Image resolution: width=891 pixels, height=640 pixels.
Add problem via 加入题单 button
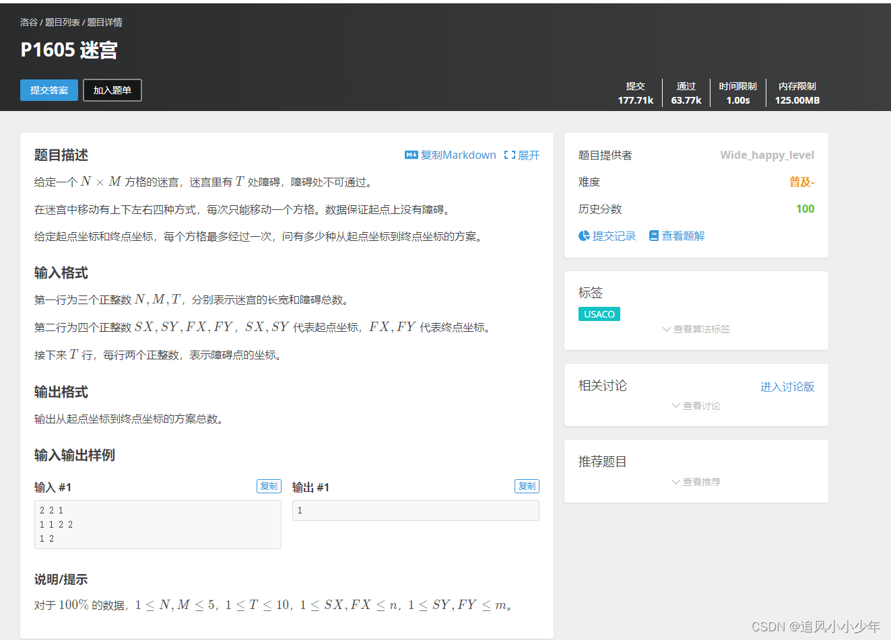point(112,90)
